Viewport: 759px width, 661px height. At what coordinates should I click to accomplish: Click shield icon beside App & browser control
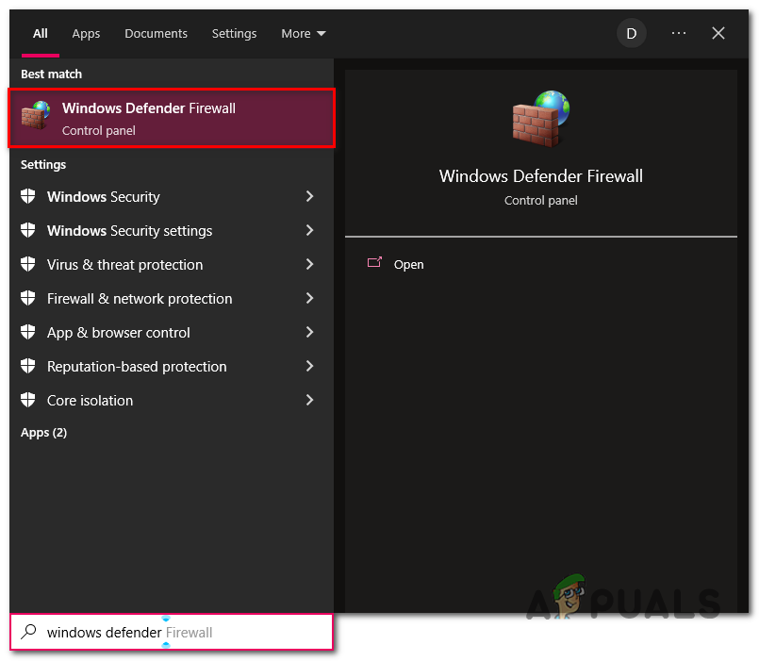click(28, 332)
